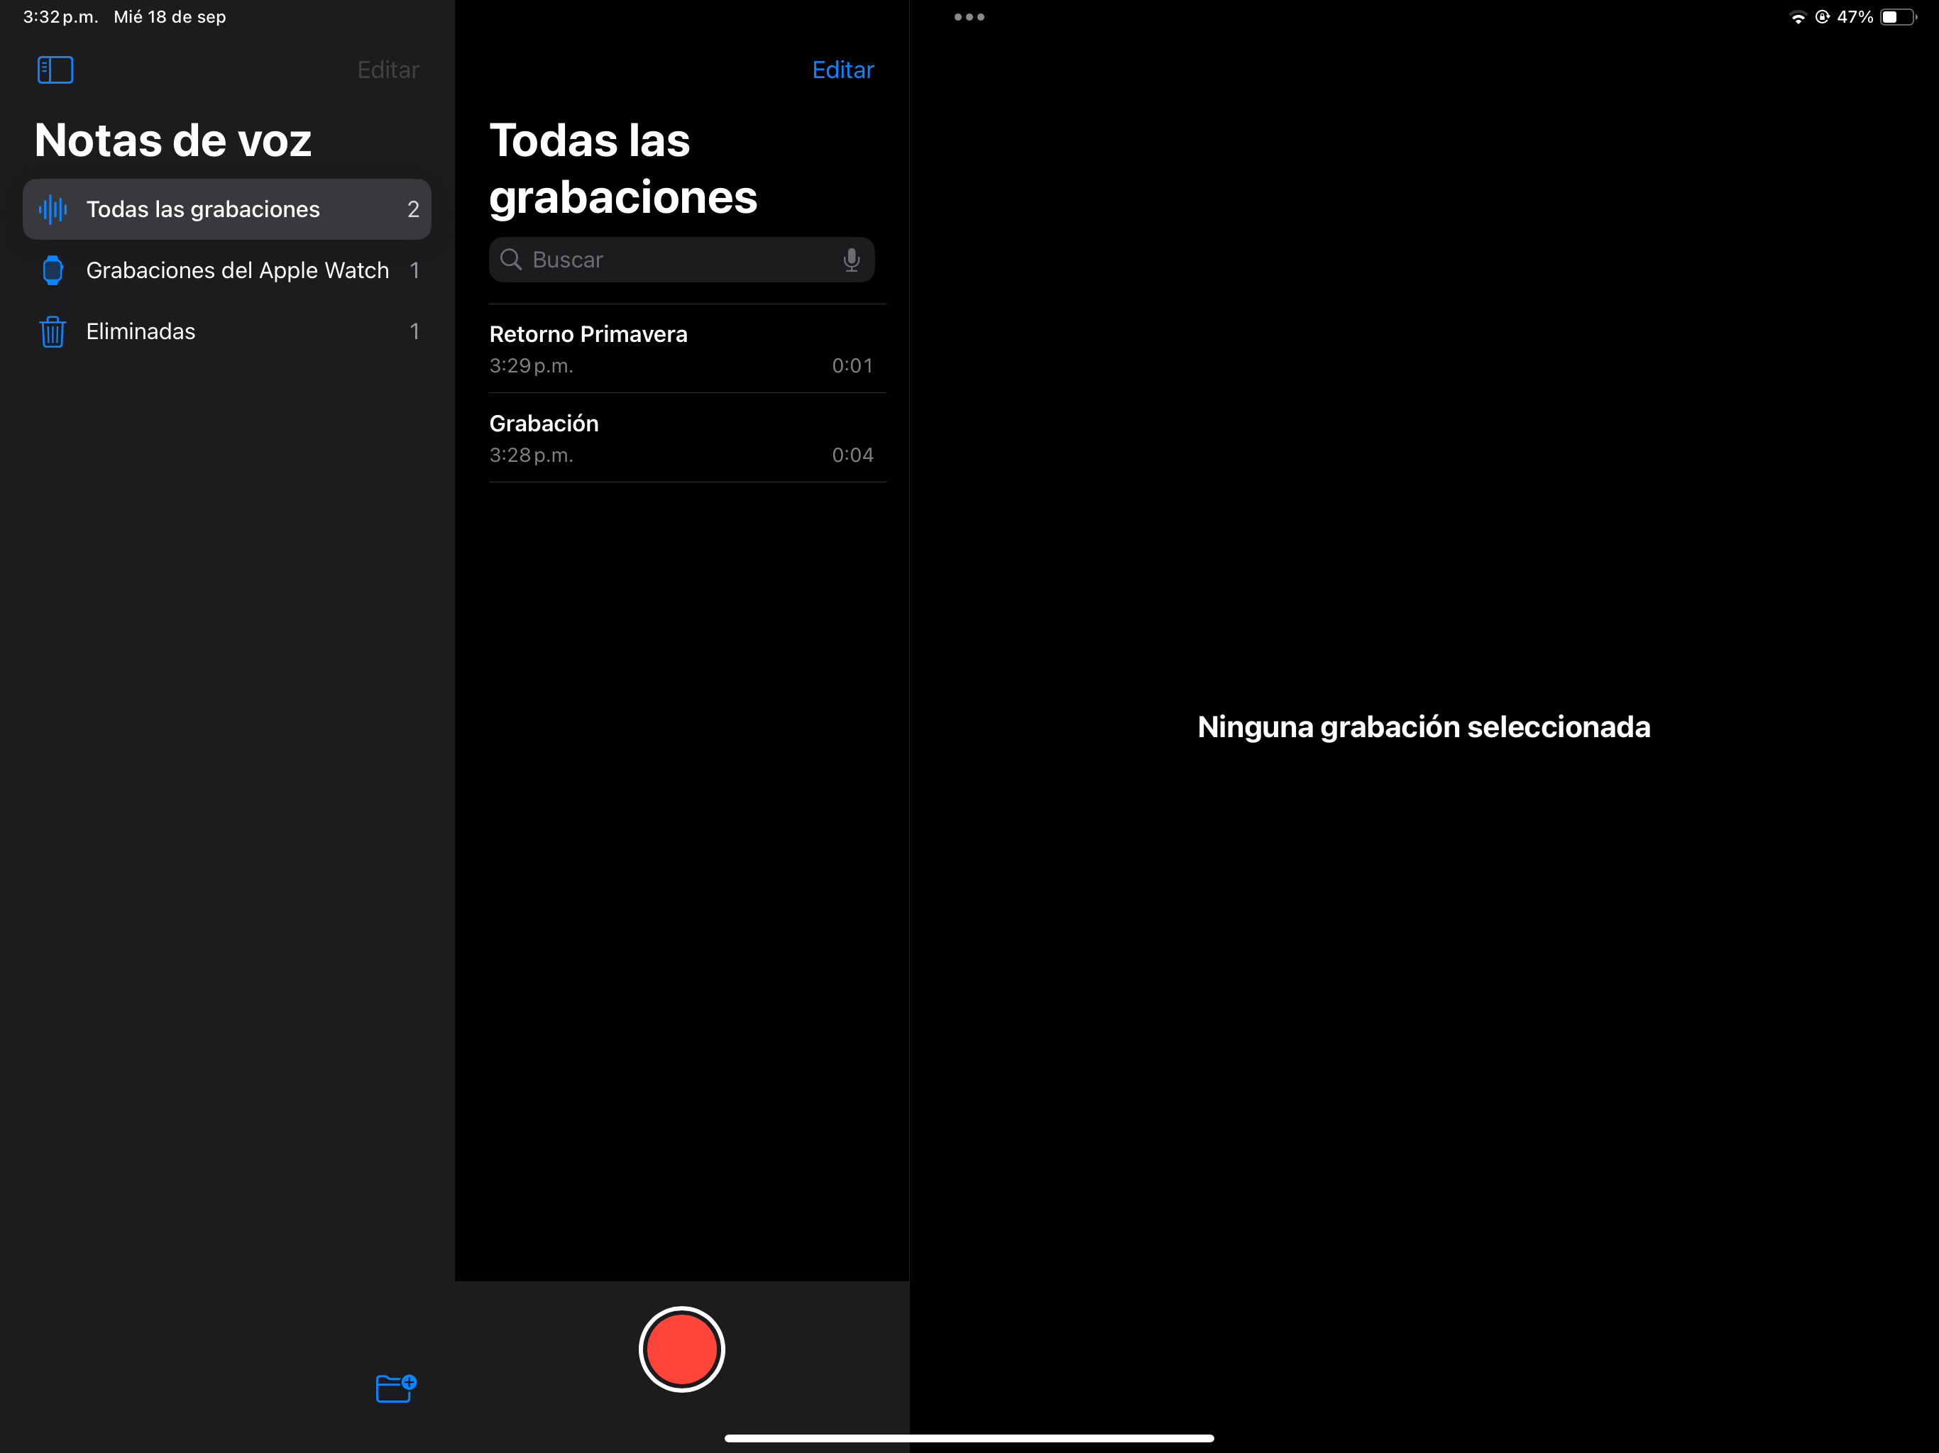Tap the battery status indicator
The width and height of the screenshot is (1939, 1453).
[1898, 18]
